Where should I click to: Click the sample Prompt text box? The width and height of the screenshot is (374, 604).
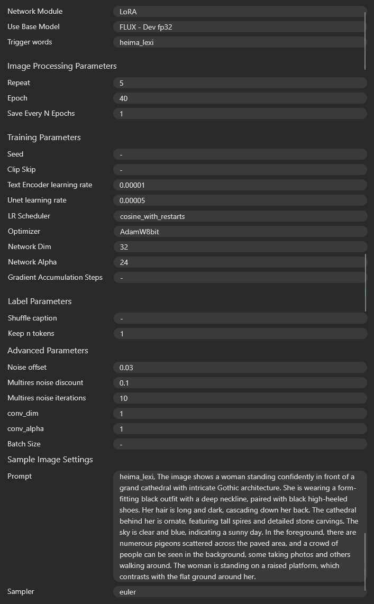click(x=240, y=527)
